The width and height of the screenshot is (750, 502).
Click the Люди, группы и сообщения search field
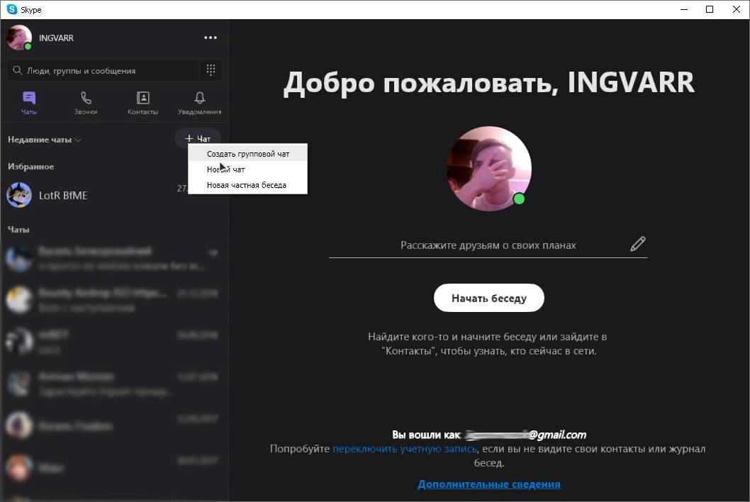coord(103,70)
